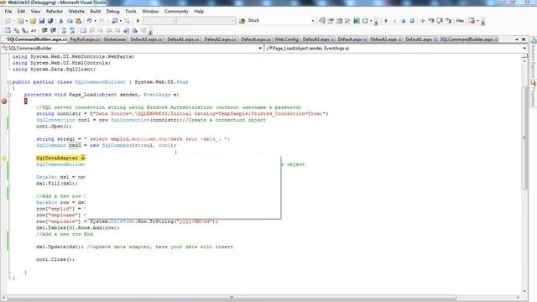Click the Copy toolbar icon
The width and height of the screenshot is (537, 302).
point(70,21)
